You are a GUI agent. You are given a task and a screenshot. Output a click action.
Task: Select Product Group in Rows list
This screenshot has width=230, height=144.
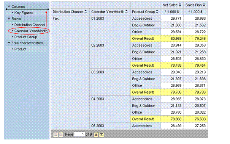click(26, 37)
